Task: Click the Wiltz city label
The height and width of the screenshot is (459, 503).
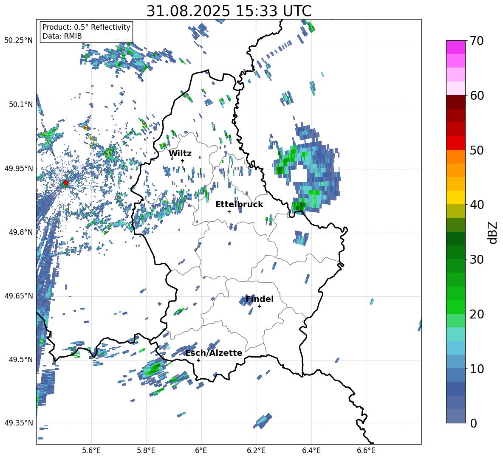Action: (x=180, y=154)
